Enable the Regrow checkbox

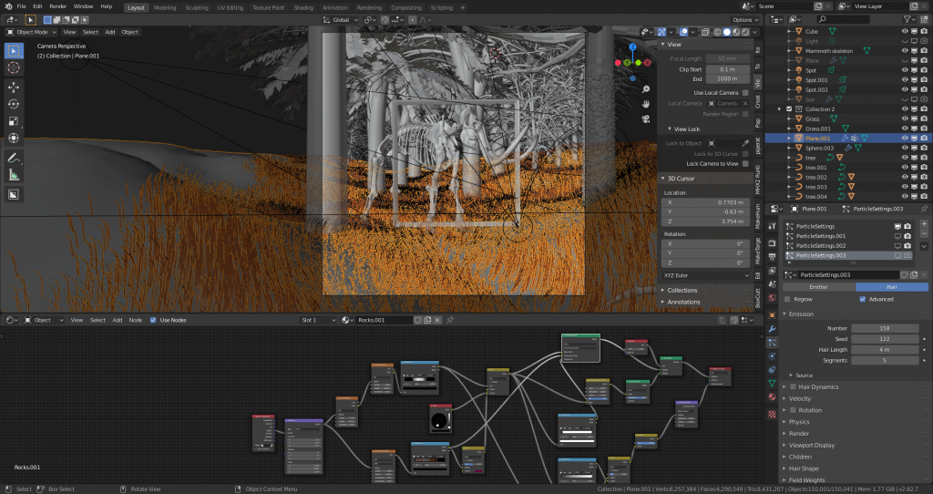pos(787,299)
